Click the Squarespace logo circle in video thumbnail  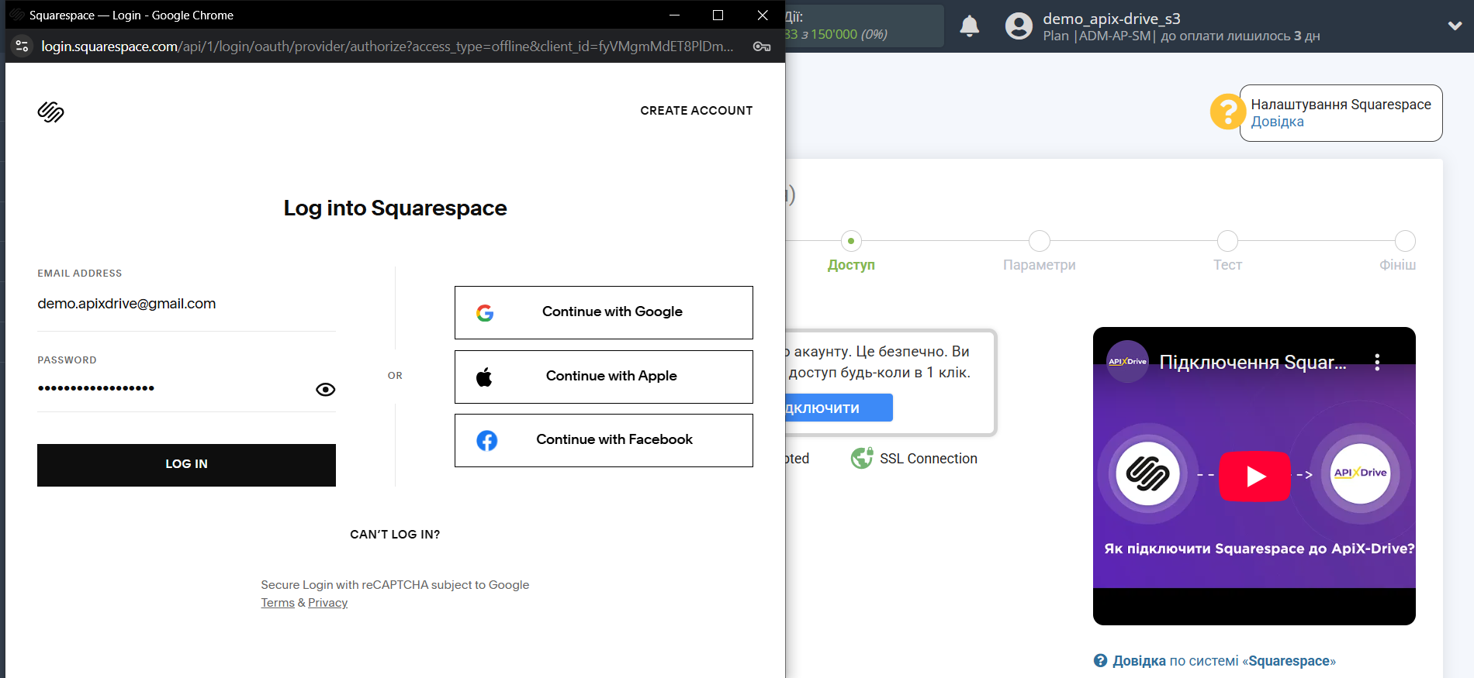1147,474
